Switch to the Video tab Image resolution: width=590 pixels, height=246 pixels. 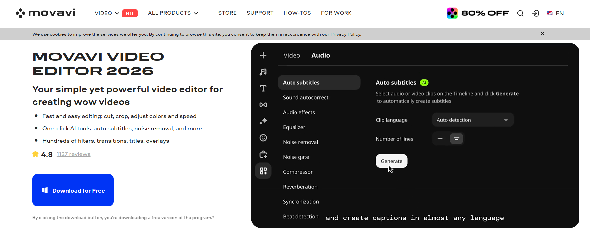pyautogui.click(x=292, y=55)
